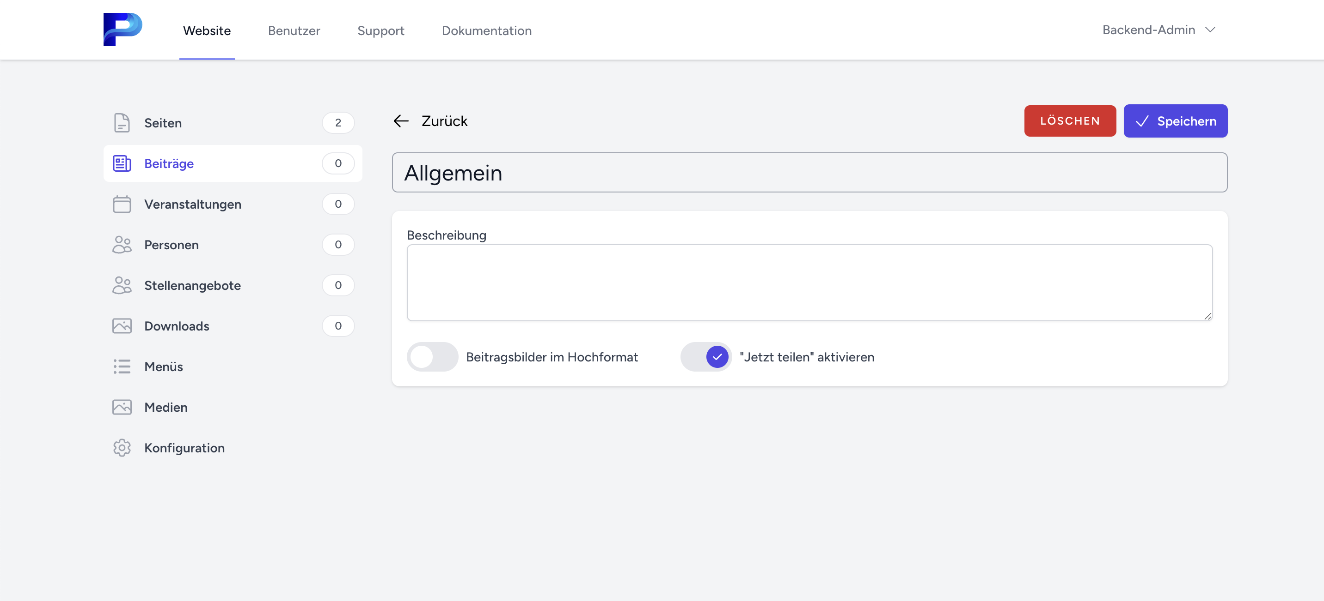Disable the "Jetzt teilen" aktivieren toggle
Screen dimensions: 1324x601
pyautogui.click(x=706, y=357)
